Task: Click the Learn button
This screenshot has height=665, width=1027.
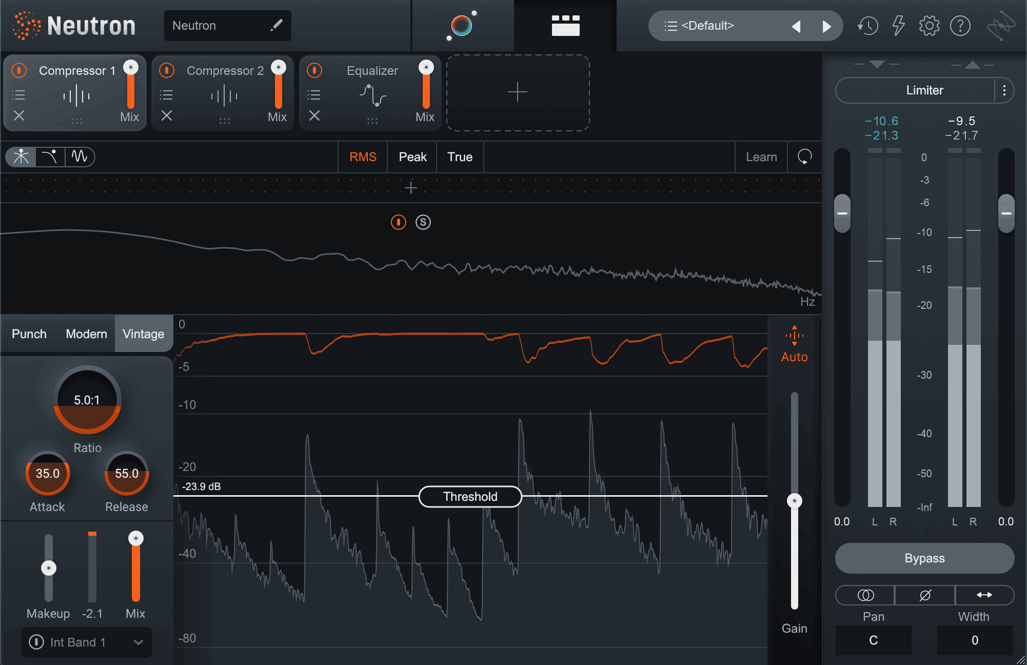Action: (x=761, y=157)
